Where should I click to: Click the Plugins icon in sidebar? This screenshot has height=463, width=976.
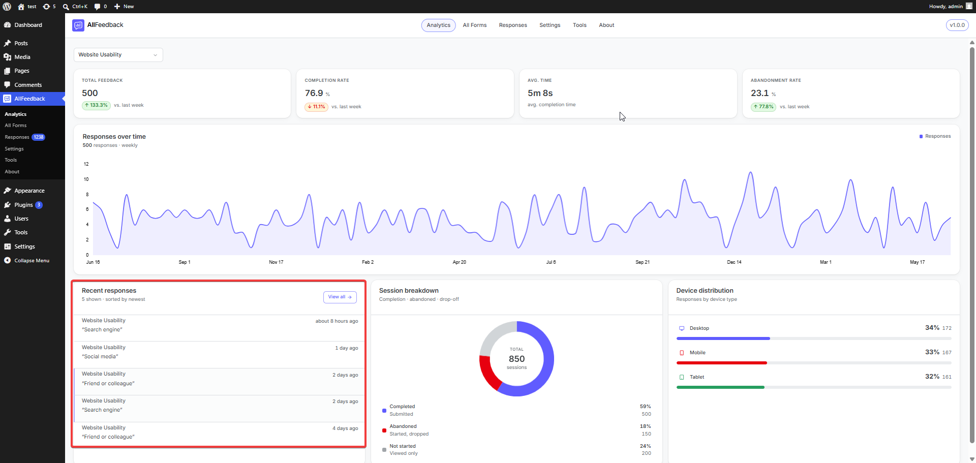(7, 205)
